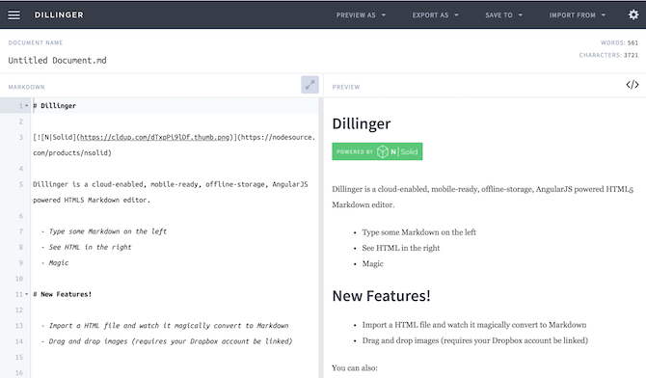Click the '# Dillinger' heading line in editor

[54, 106]
